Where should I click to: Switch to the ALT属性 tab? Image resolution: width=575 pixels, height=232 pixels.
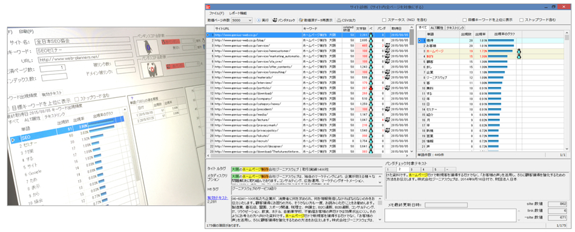437,28
